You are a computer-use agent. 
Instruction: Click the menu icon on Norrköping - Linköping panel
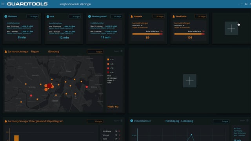[x=247, y=121]
